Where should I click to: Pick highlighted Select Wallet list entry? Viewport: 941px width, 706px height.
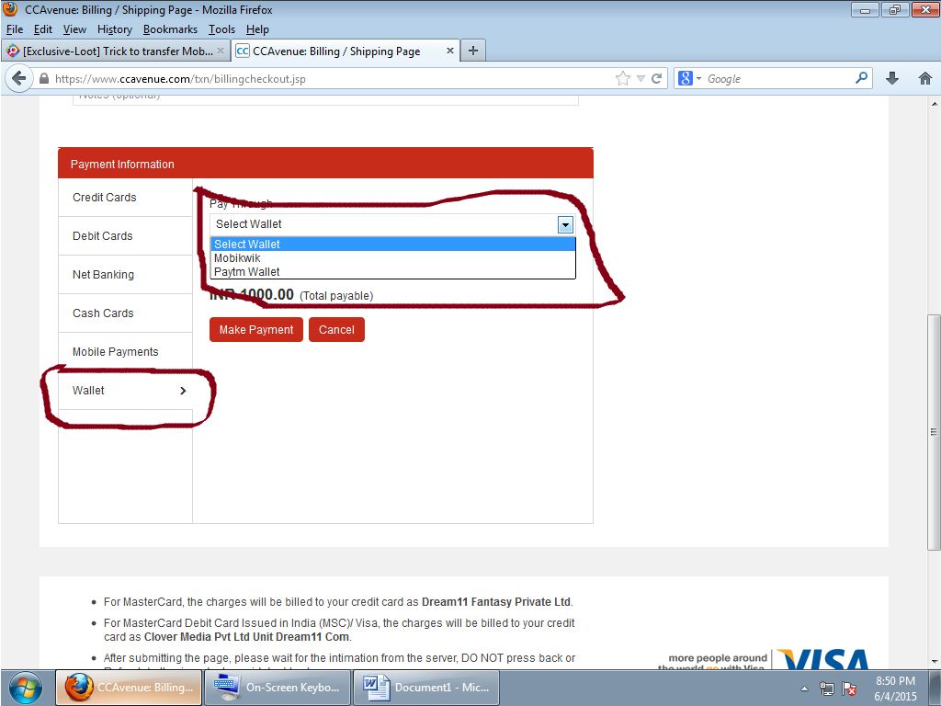click(x=393, y=244)
